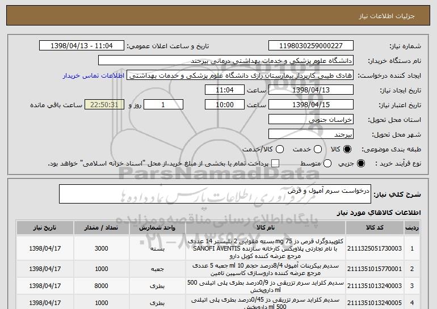Click the واحد شمارش column header

tap(157, 228)
